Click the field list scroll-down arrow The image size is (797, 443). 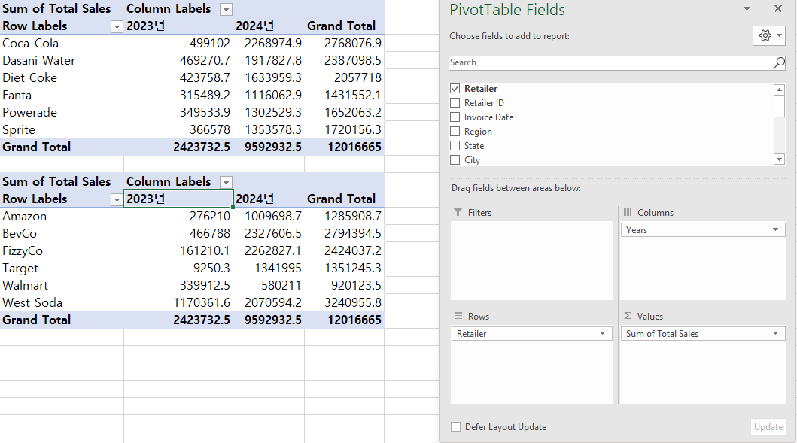779,159
